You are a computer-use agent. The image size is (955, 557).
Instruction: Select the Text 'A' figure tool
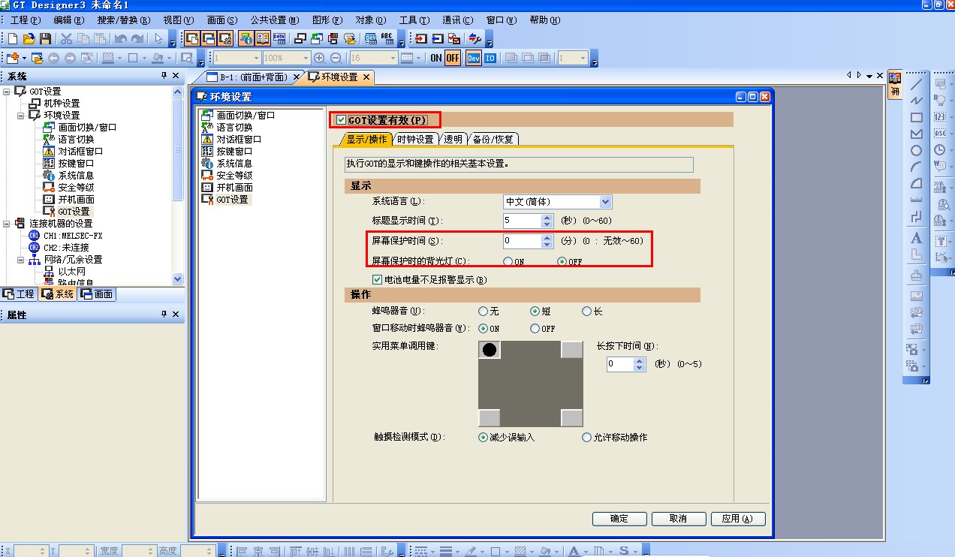click(916, 238)
